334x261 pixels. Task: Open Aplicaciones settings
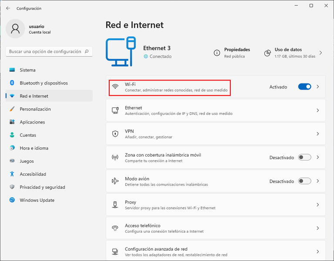(49, 122)
